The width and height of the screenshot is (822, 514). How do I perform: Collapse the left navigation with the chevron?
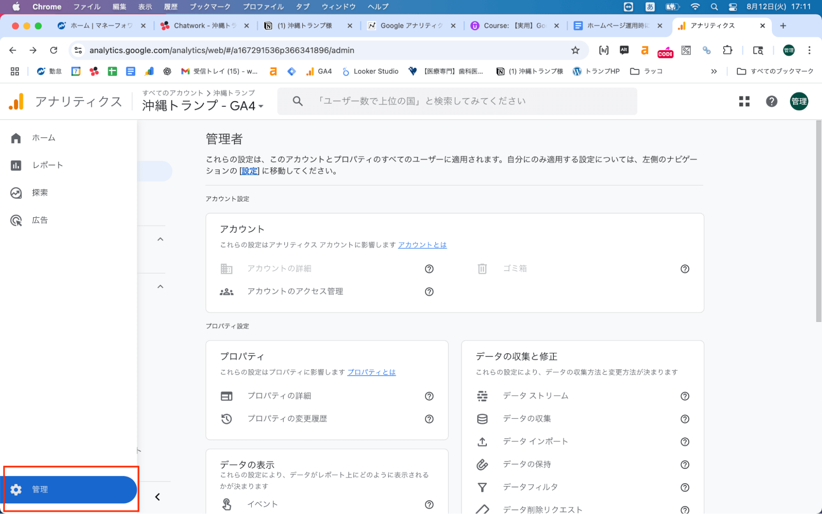click(x=157, y=496)
